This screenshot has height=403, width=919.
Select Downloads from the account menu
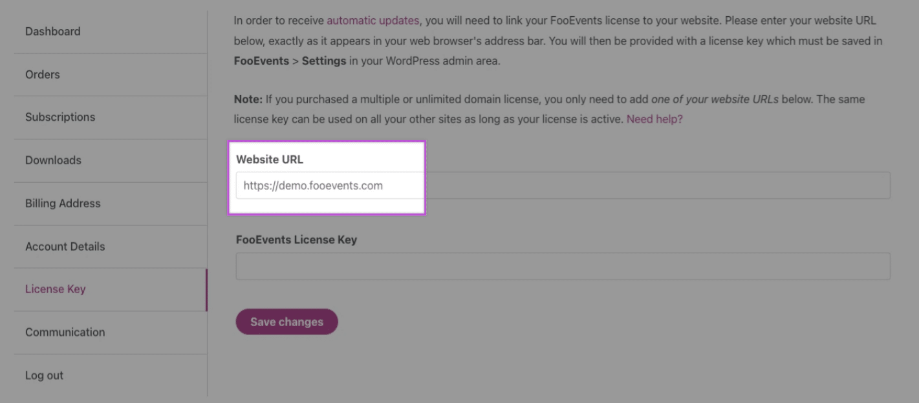[53, 160]
